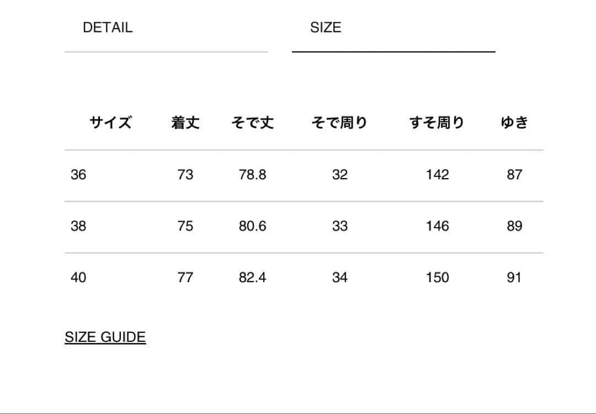Click the 82.4 sleeve length cell
Viewport: 596px width, 414px height.
[x=253, y=277]
